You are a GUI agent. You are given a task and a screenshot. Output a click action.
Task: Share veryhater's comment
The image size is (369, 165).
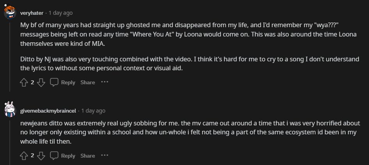[88, 82]
